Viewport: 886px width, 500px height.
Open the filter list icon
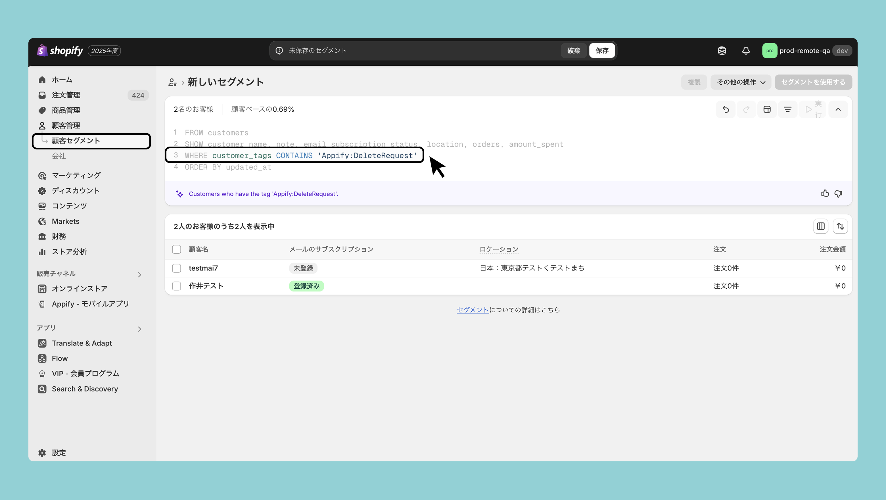[788, 109]
